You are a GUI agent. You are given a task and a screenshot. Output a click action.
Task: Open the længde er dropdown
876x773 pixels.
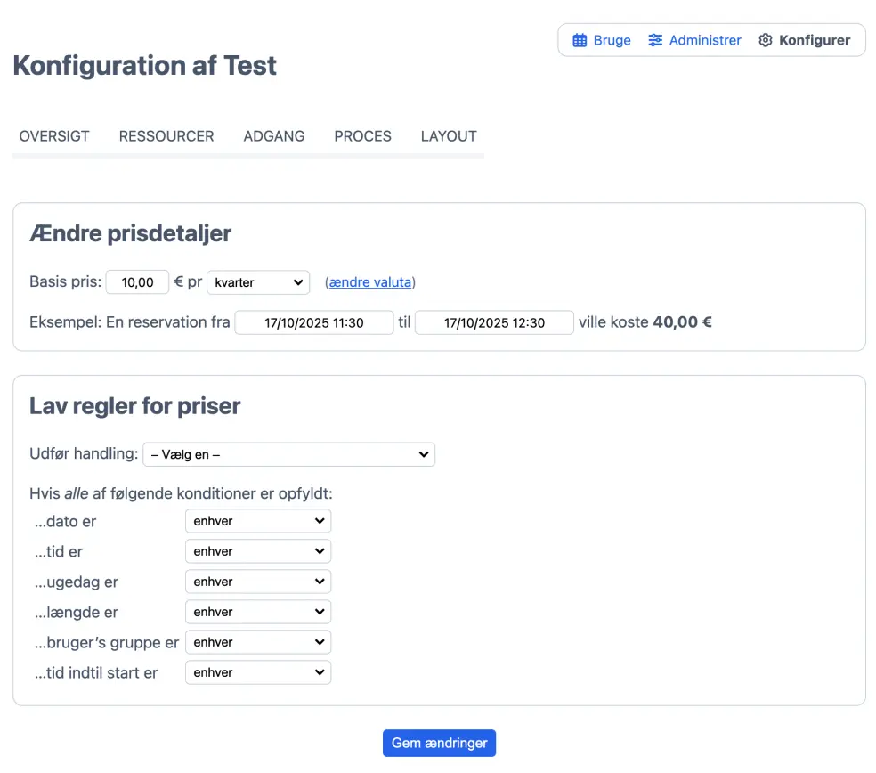click(x=258, y=612)
